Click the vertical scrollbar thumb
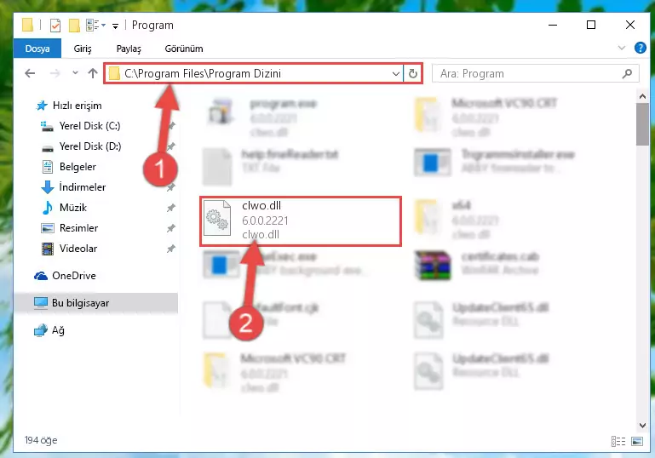Image resolution: width=655 pixels, height=458 pixels. [642, 124]
